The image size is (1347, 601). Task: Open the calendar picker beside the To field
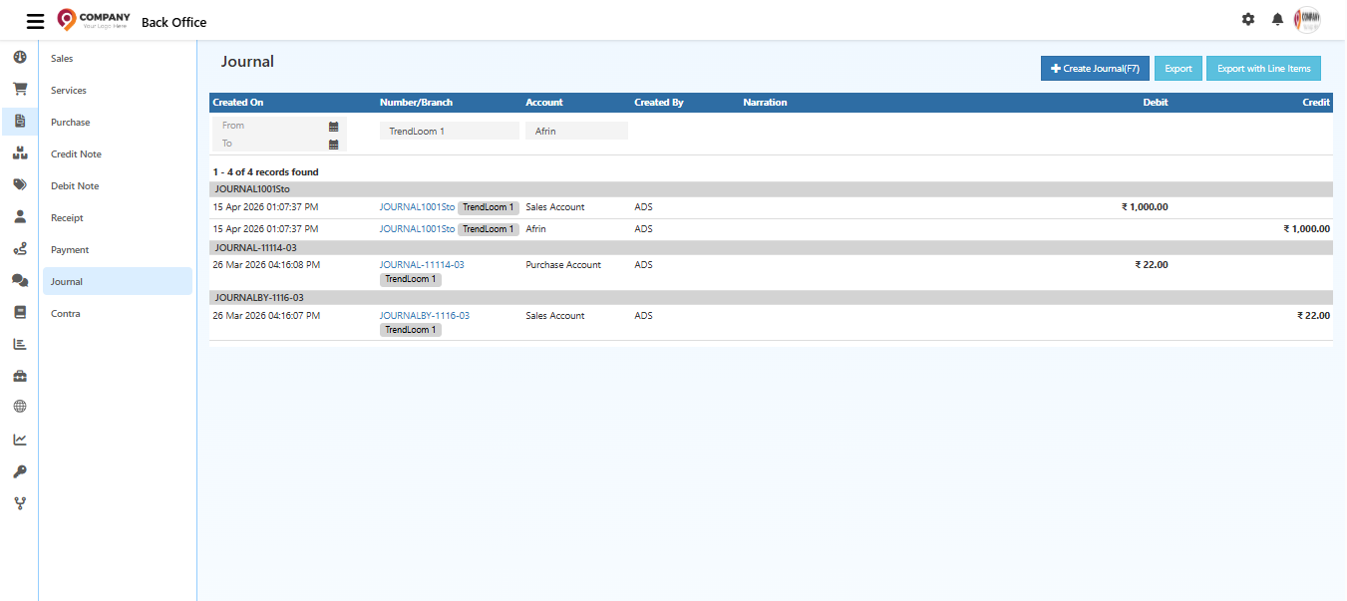[334, 144]
